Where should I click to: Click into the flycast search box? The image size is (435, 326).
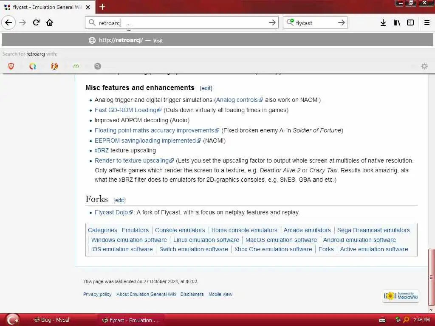[x=315, y=23]
